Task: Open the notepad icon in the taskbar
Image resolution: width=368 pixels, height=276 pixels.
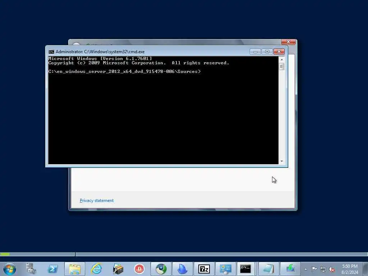Action: pos(269,269)
